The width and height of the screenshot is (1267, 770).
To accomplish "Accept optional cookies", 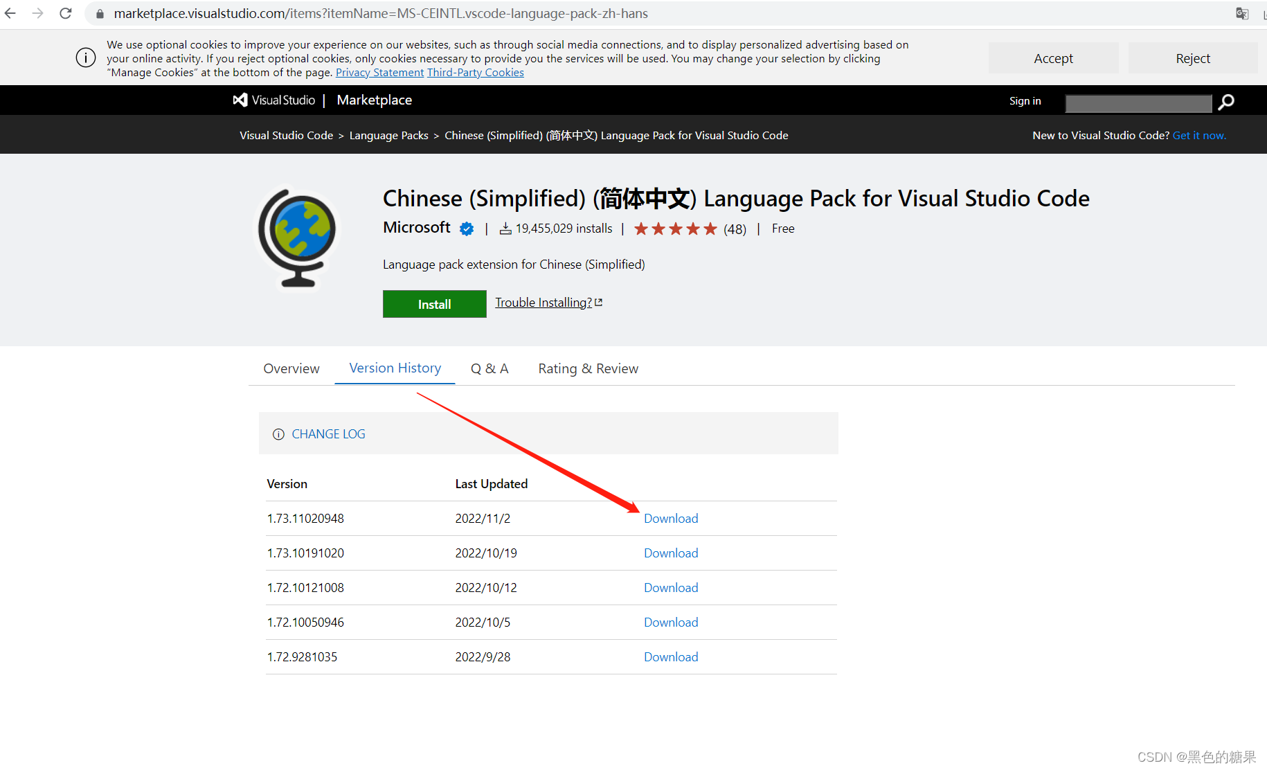I will click(x=1053, y=58).
